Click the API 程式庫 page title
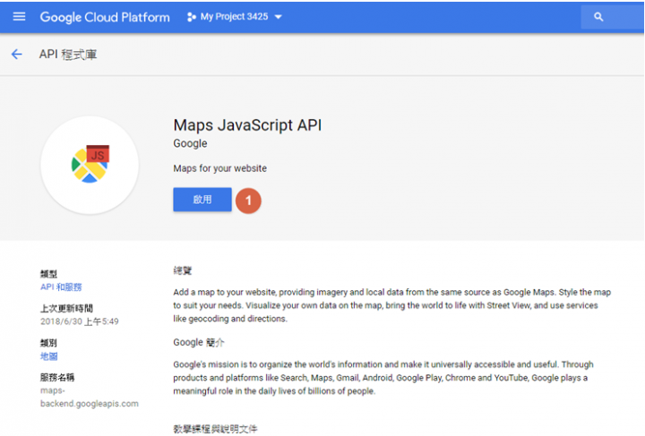Image resolution: width=645 pixels, height=436 pixels. pyautogui.click(x=68, y=55)
